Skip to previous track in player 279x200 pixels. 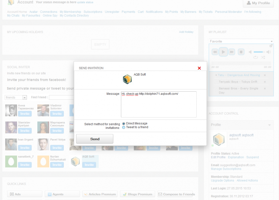(x=215, y=52)
